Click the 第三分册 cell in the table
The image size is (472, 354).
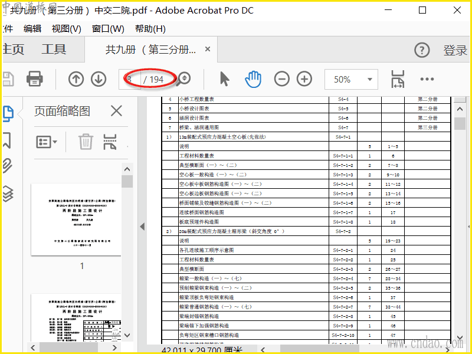coord(427,127)
